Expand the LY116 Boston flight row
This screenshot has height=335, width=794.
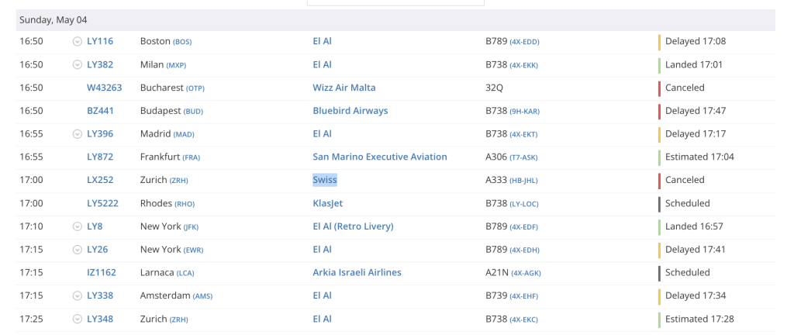[77, 42]
